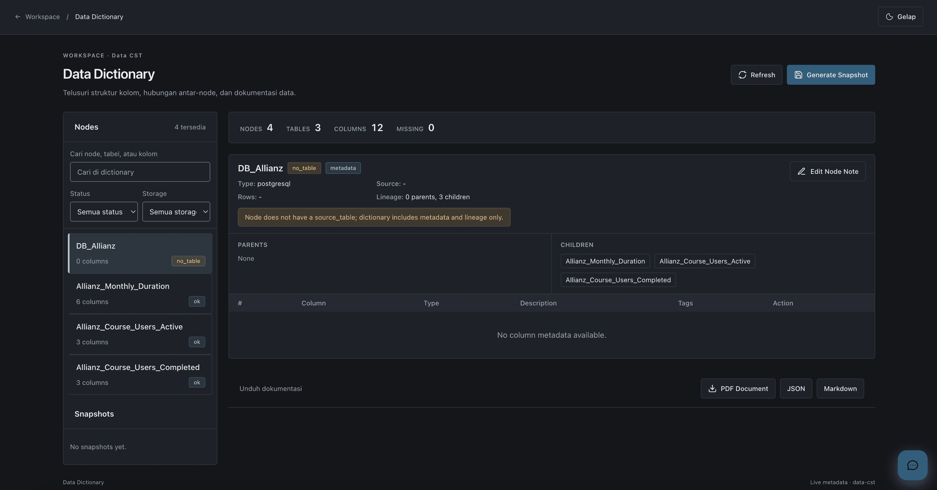Screen dimensions: 937x490
Task: Open the Semua status dropdown
Action: click(104, 212)
